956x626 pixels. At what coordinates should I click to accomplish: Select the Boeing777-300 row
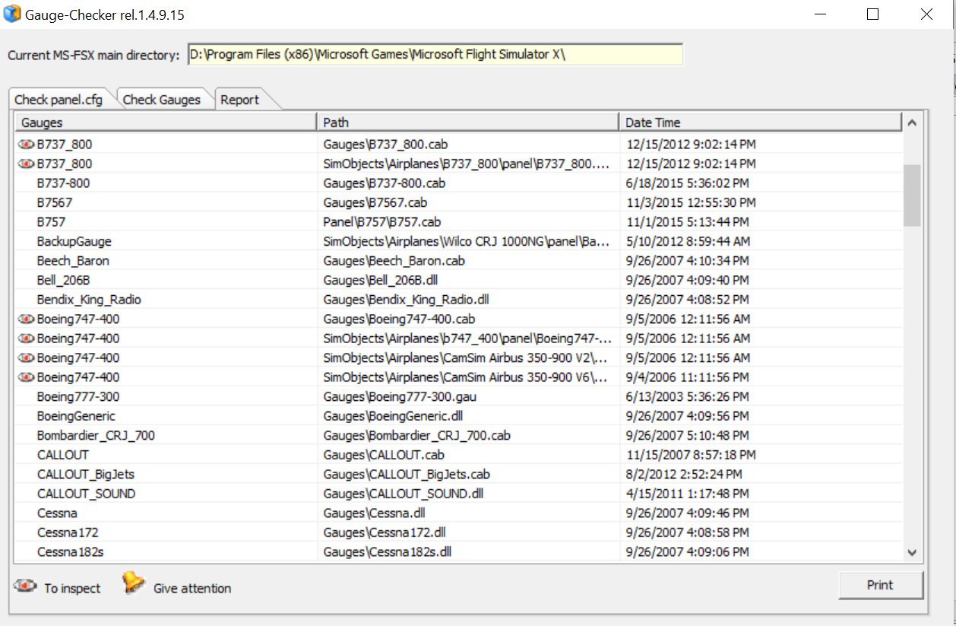point(459,396)
